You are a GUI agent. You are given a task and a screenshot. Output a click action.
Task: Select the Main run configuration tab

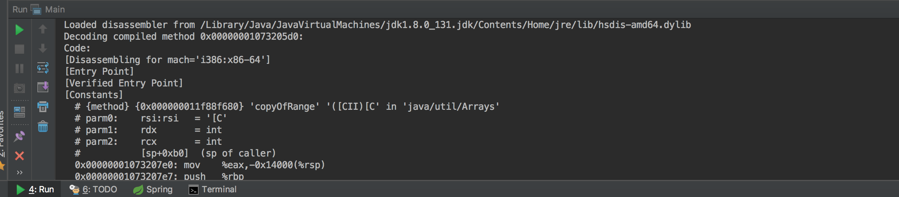pos(48,9)
